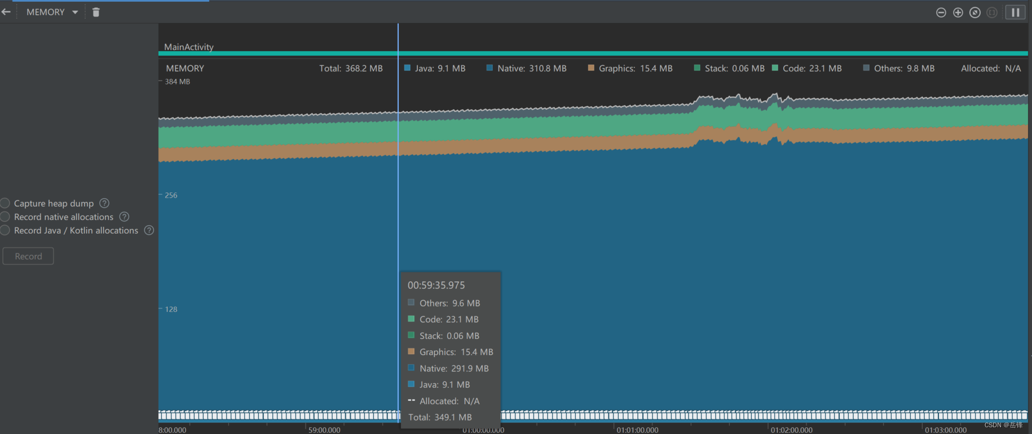The height and width of the screenshot is (434, 1032).
Task: Click the 'Native: 310.8 MB' legend text
Action: pos(532,68)
